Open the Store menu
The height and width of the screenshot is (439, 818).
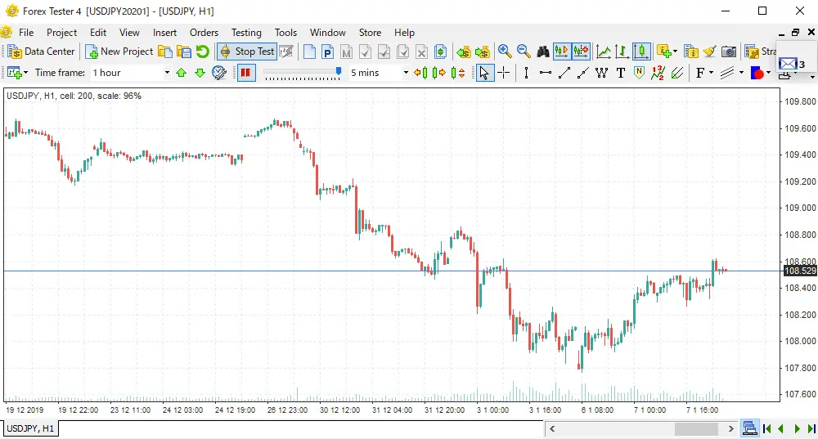click(370, 33)
